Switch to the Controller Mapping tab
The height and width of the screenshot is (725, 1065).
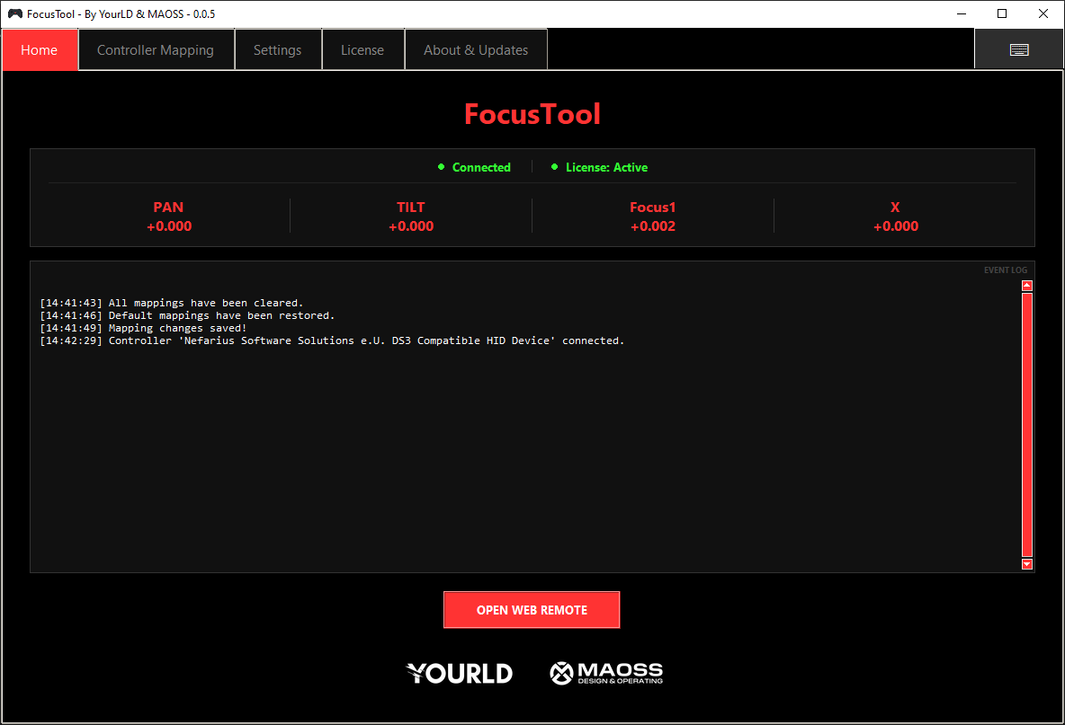click(x=156, y=49)
